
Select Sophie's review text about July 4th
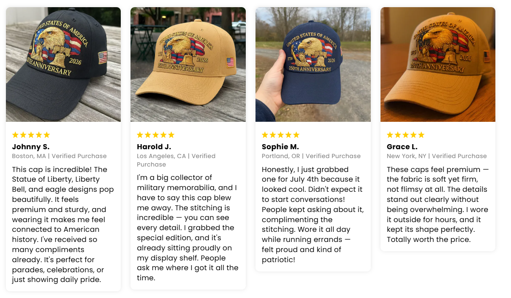[313, 214]
